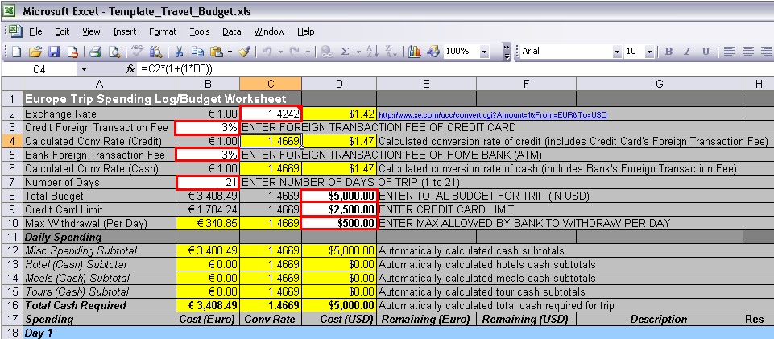Viewport: 774px width, 339px height.
Task: Toggle underline formatting
Action: click(706, 52)
